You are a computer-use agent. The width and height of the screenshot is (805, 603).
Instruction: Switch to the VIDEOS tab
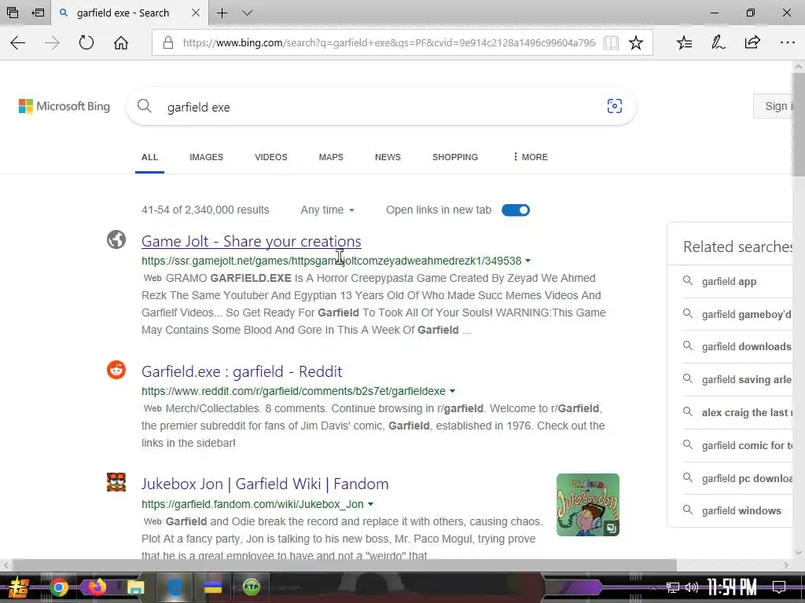pos(270,157)
